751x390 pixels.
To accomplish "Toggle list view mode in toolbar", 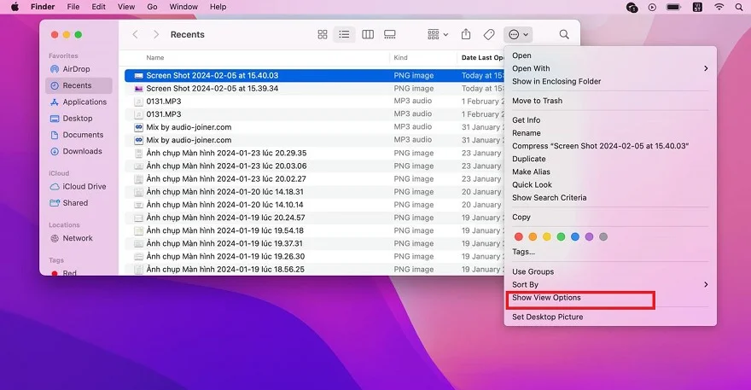I will click(345, 35).
